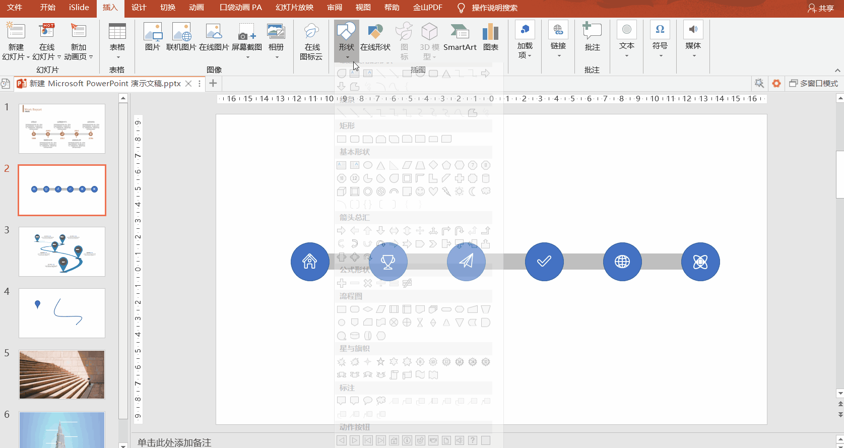Select slide 5 thumbnail with stairs photo

62,374
